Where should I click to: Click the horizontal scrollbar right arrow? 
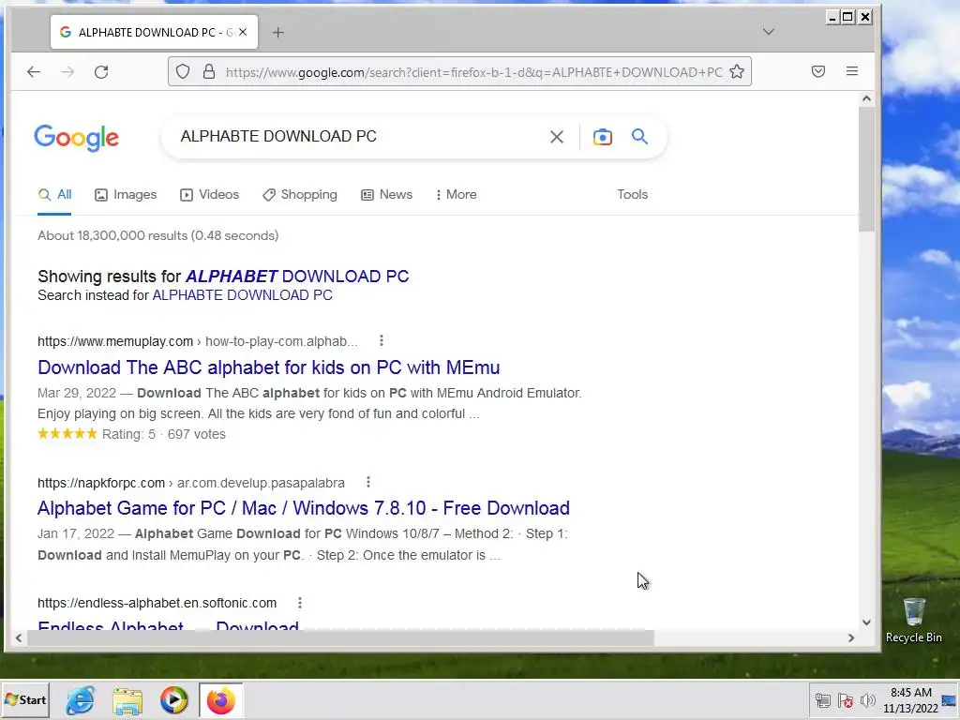(851, 637)
